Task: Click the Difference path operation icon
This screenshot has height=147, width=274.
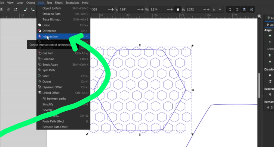Action: (40, 31)
